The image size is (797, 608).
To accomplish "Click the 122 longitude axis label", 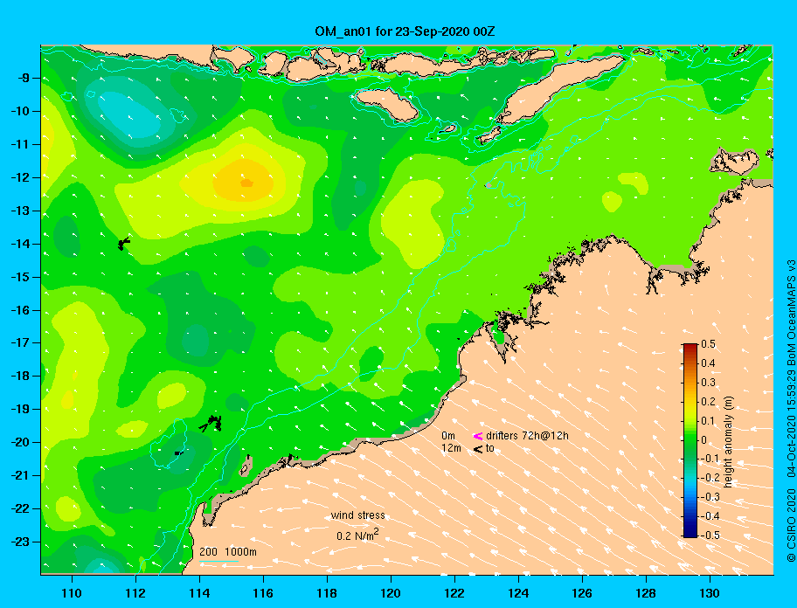I will [454, 593].
